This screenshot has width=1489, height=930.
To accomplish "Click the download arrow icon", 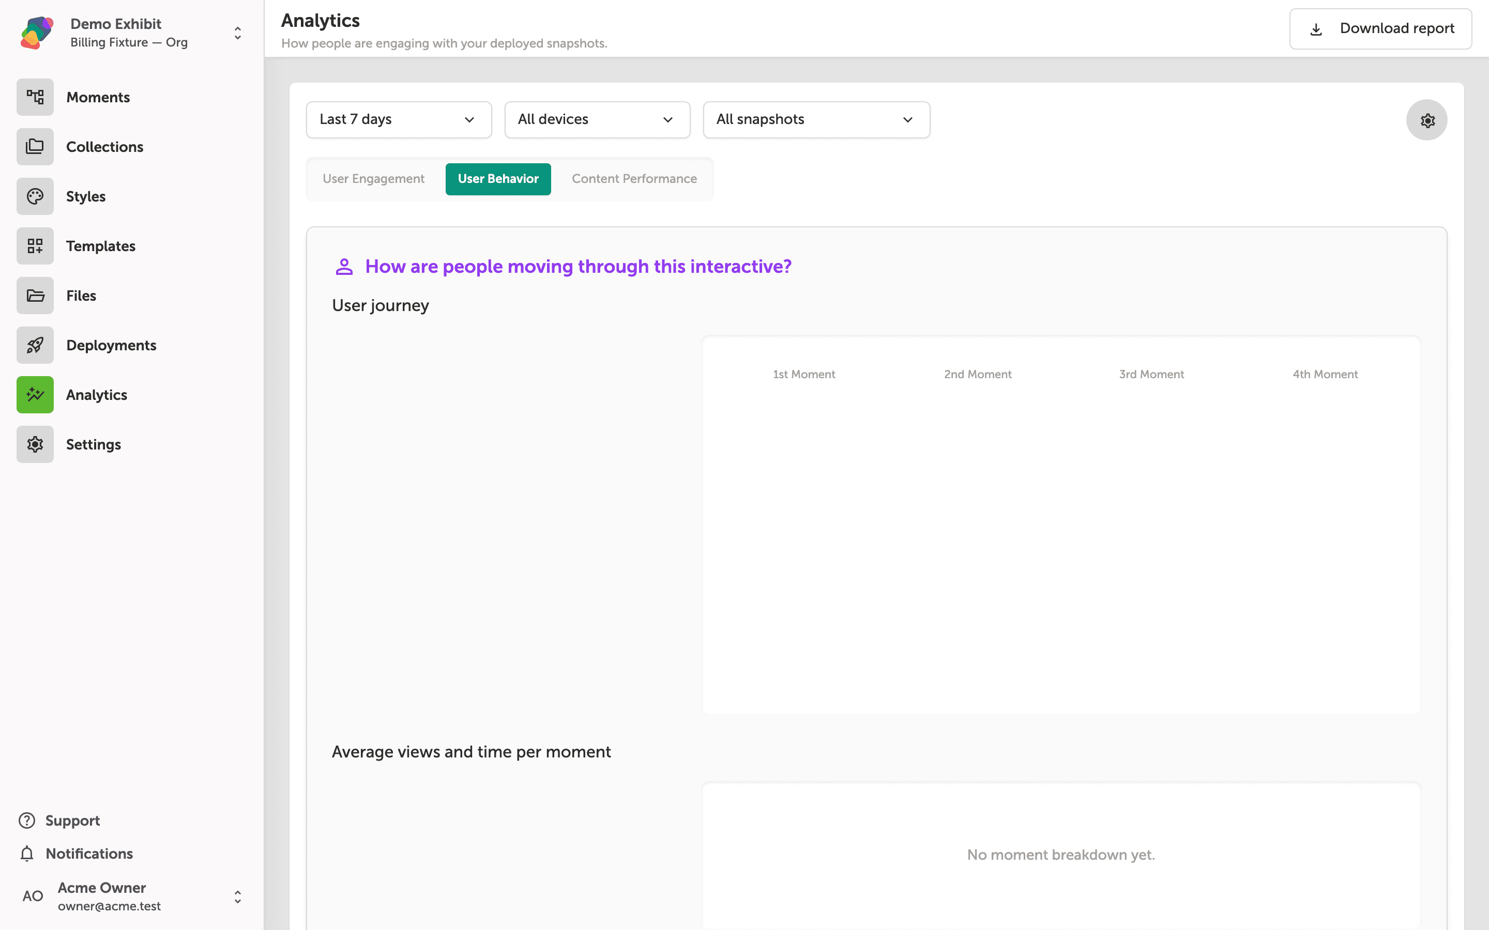I will click(1316, 29).
